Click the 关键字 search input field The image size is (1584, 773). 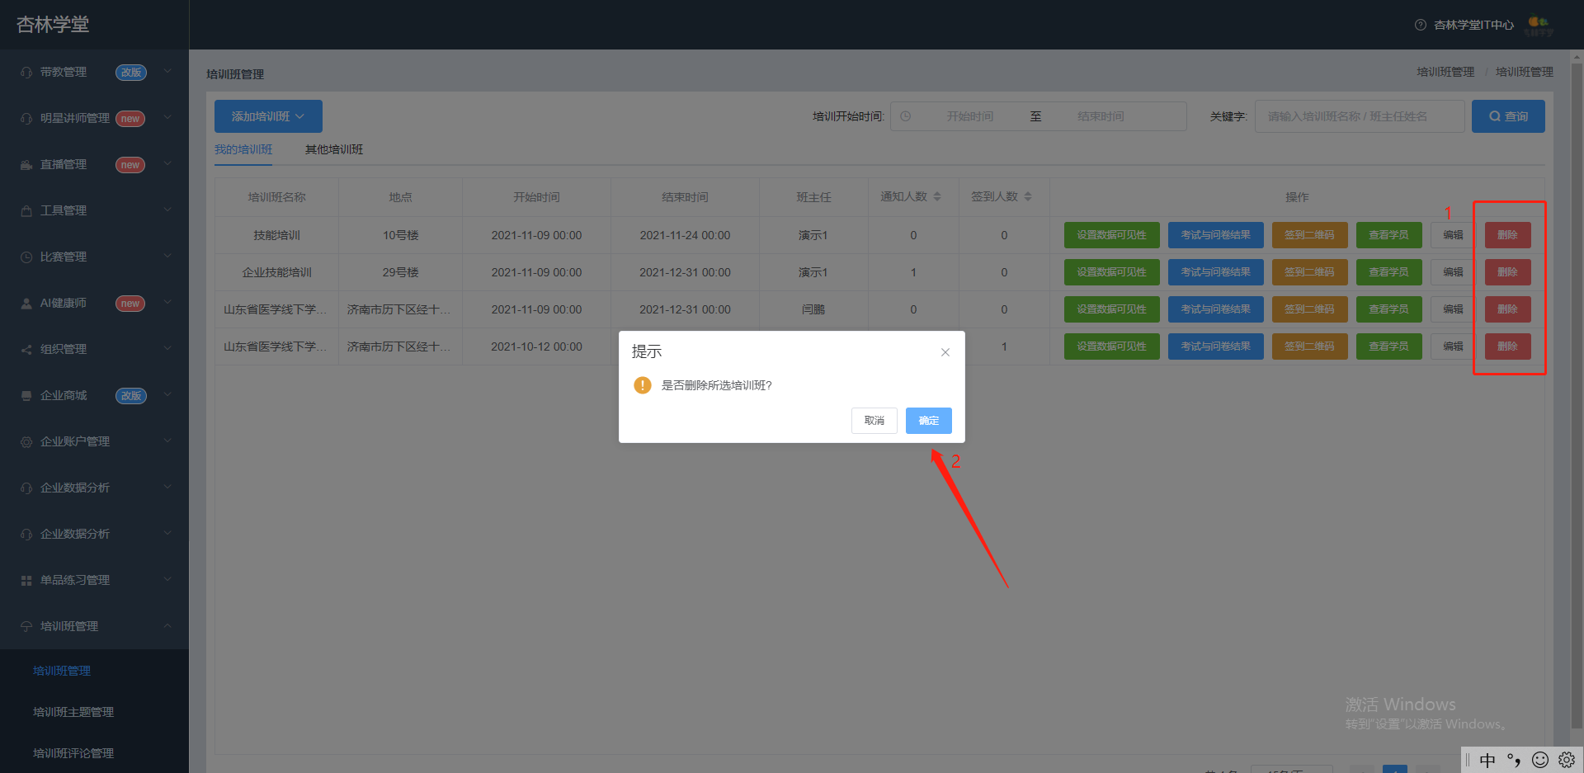click(x=1360, y=116)
